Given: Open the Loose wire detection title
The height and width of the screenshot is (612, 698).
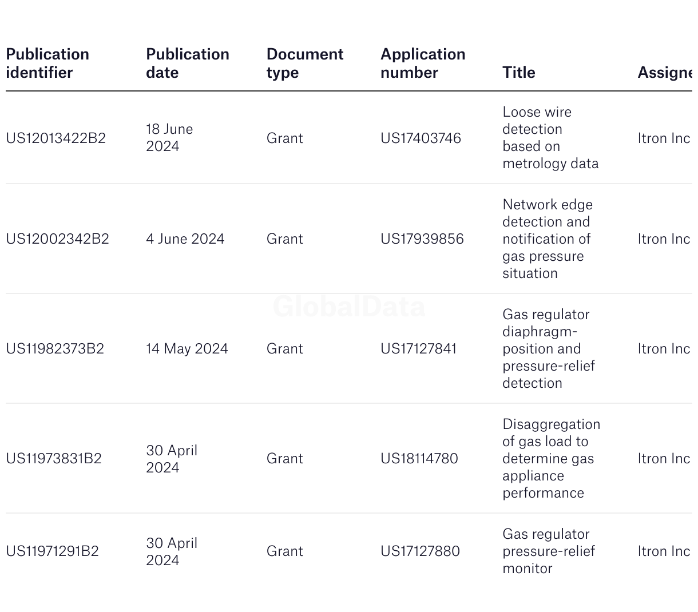Looking at the screenshot, I should tap(550, 138).
